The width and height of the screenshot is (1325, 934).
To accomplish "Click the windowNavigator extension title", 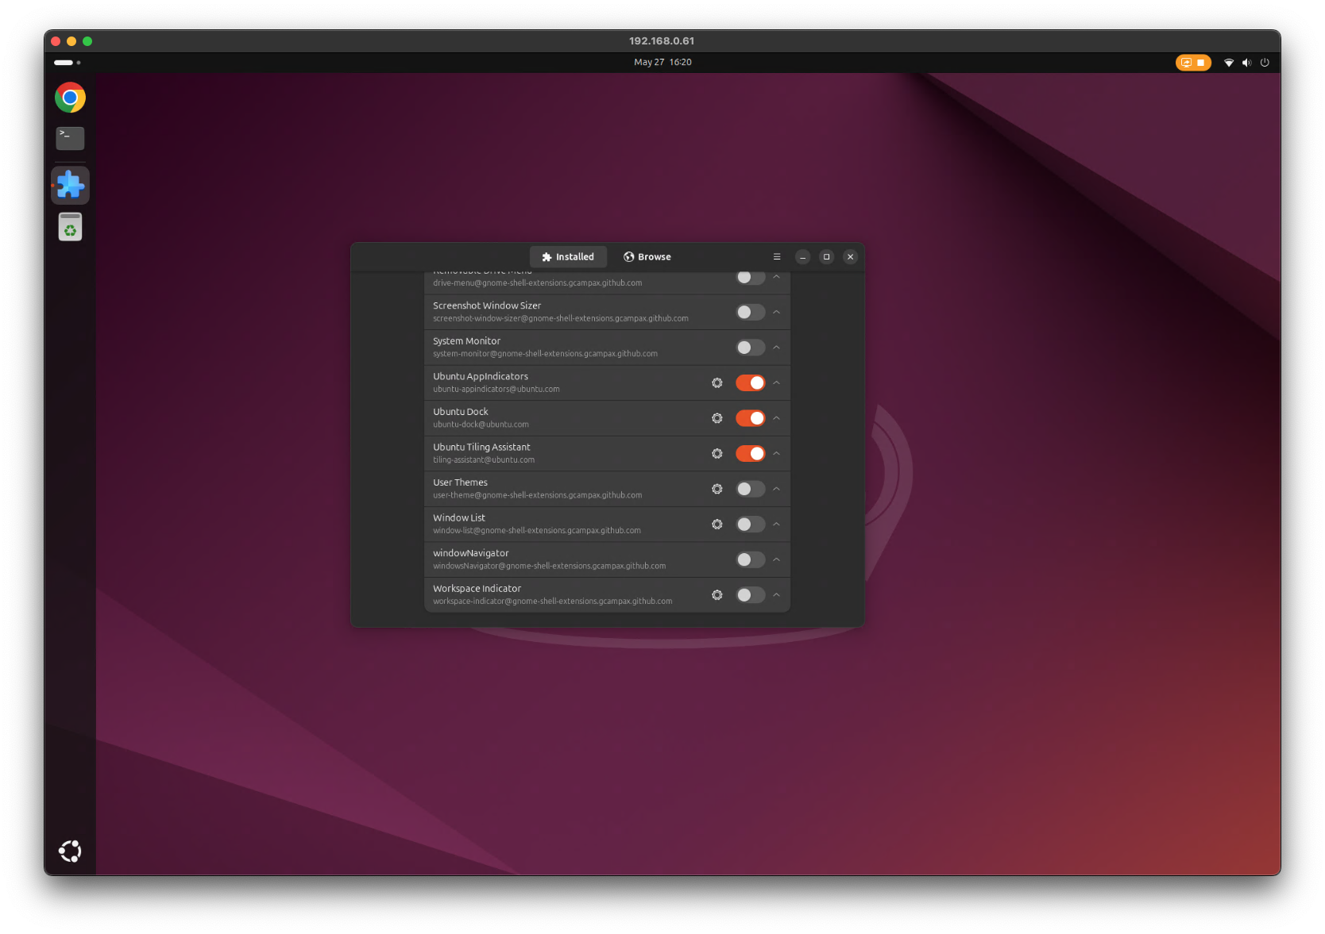I will (x=471, y=553).
